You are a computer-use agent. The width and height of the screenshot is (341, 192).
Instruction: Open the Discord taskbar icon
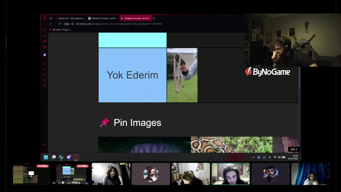69,157
